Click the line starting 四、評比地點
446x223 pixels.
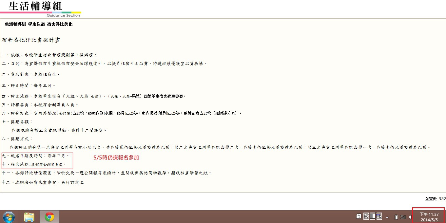coord(94,96)
